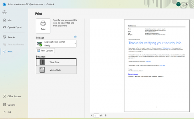Click the Options icon in the sidebar

4,105
